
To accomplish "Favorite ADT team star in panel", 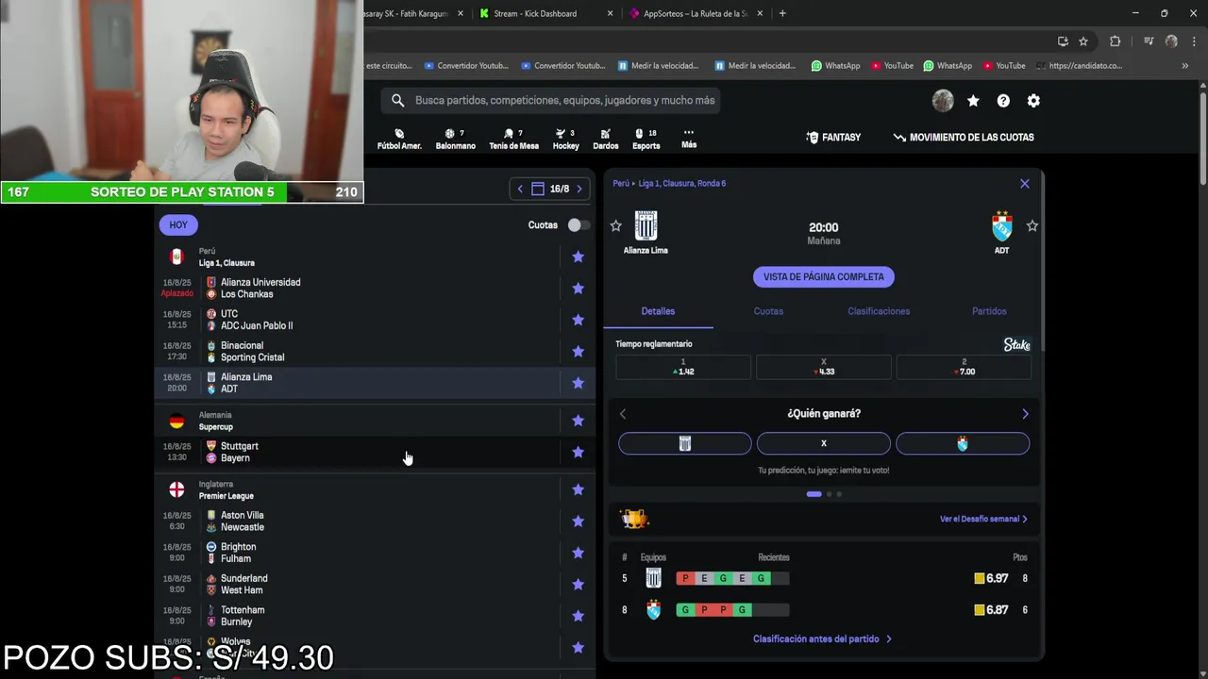I will (1032, 226).
